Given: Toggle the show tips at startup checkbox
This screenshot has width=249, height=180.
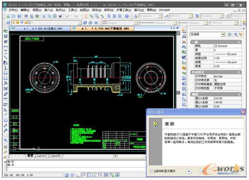Looking at the screenshot, I should click(x=151, y=171).
